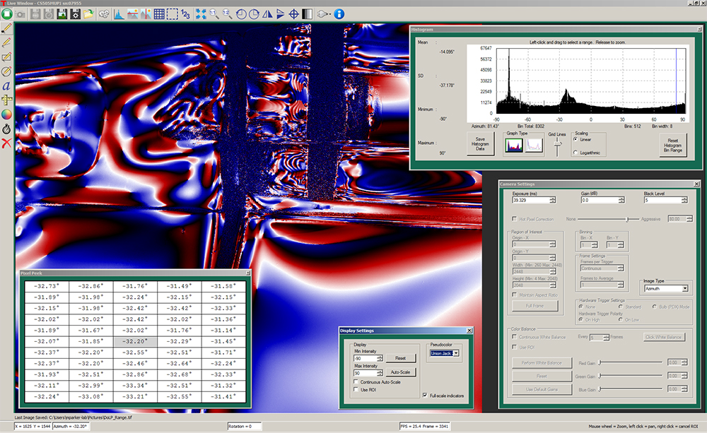707x433 pixels.
Task: Click Save Histogram Data button
Action: [480, 144]
